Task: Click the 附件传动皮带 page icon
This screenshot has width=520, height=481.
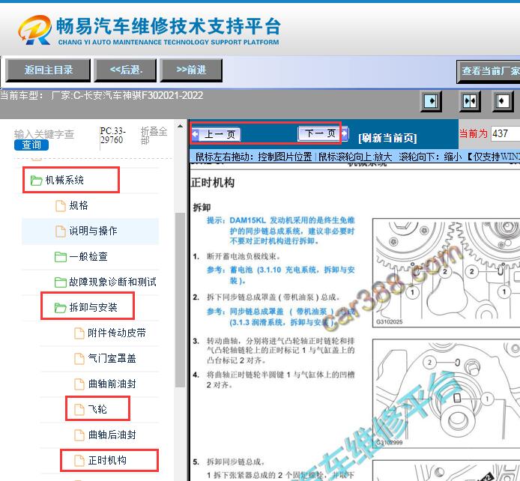Action: (79, 333)
